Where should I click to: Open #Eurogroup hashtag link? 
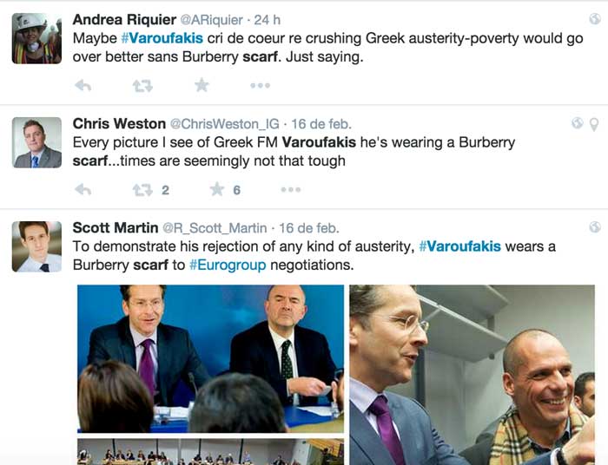[x=228, y=265]
